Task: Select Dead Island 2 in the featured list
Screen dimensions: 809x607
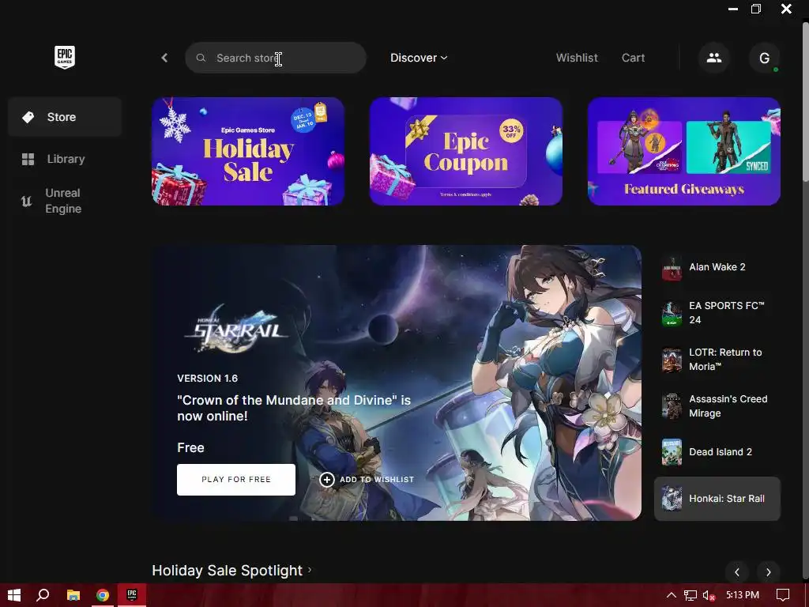Action: click(717, 452)
